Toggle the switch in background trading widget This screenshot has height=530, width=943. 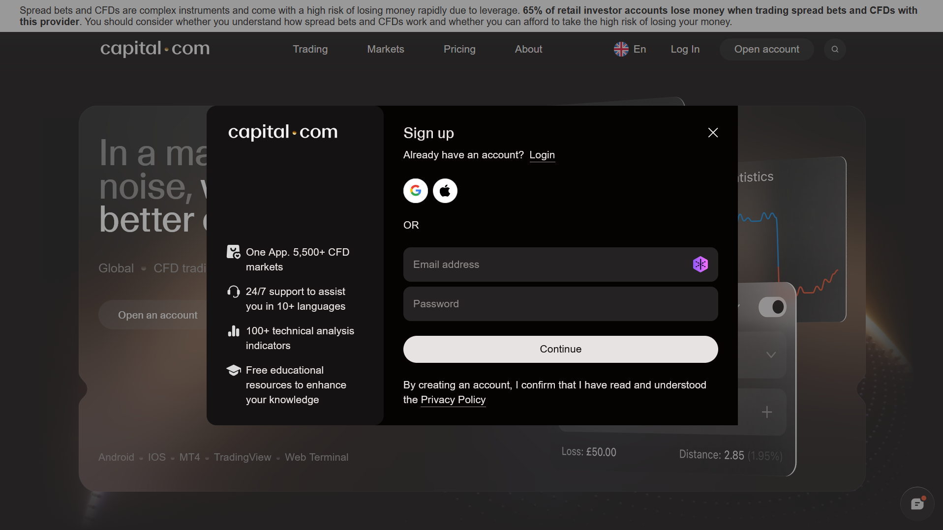772,307
